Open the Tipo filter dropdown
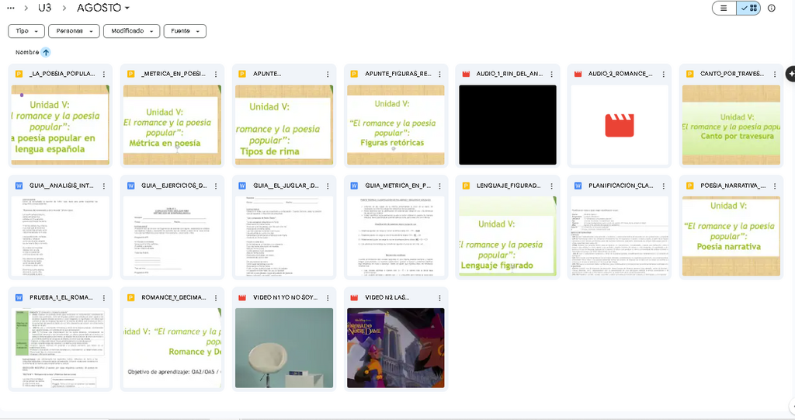Viewport: 795px width, 420px height. tap(26, 31)
